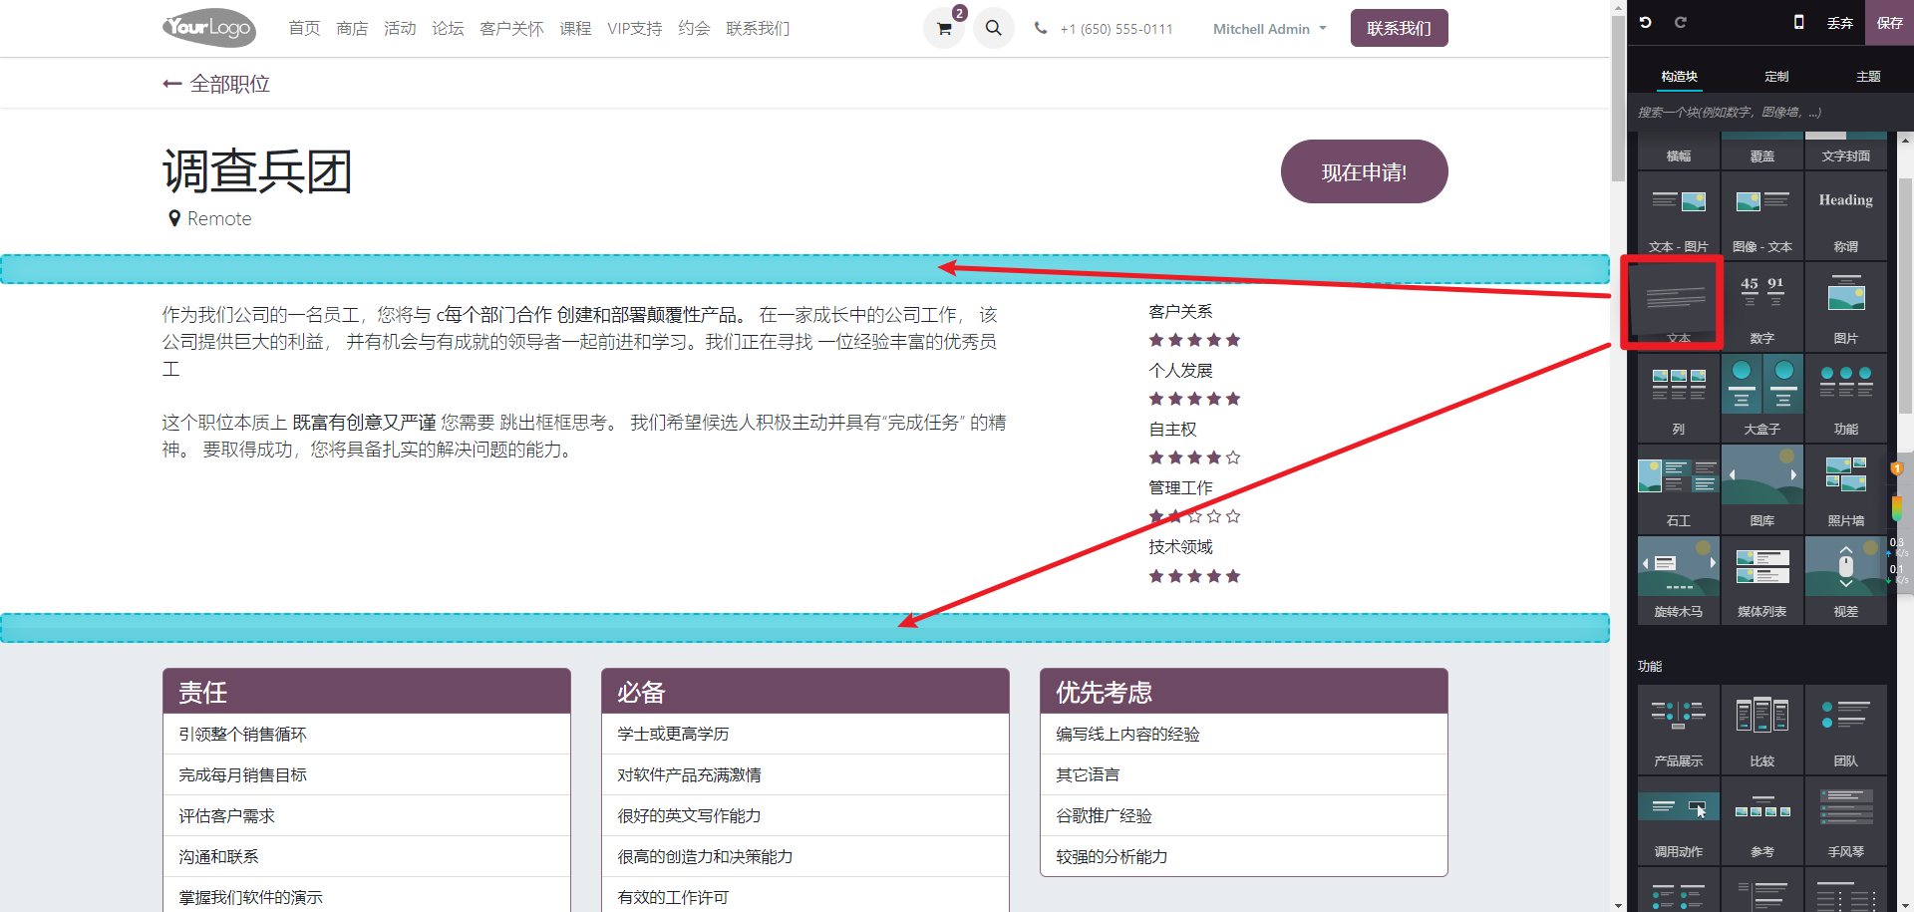This screenshot has width=1914, height=912.
Task: Select the 旋转木马 carousel block
Action: pos(1679,580)
